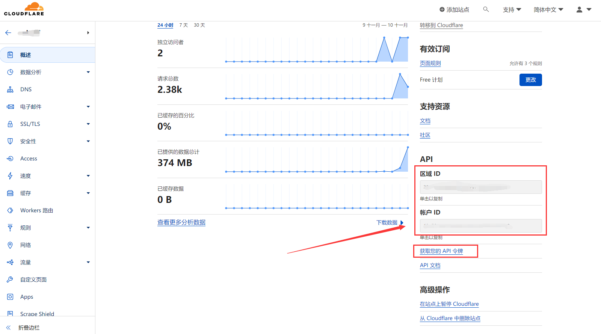
Task: Switch to the 7 天 time range
Action: 183,25
